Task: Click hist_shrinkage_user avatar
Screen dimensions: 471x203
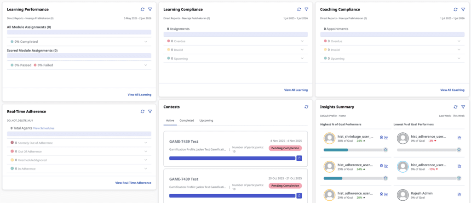Action: point(329,138)
